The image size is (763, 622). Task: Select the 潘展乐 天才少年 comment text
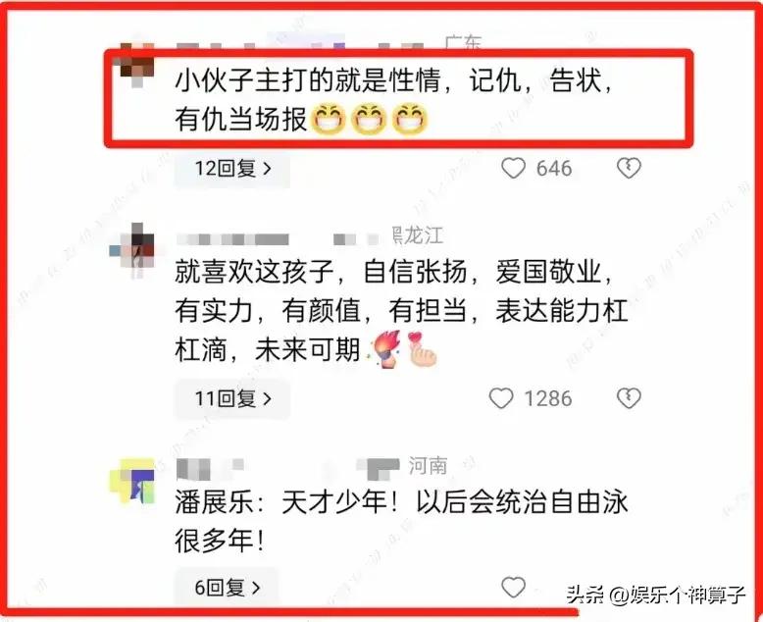pos(401,521)
